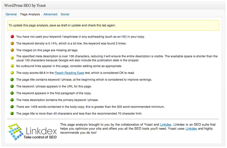
Task: Click the Linkdex logo image
Action: coord(32,132)
